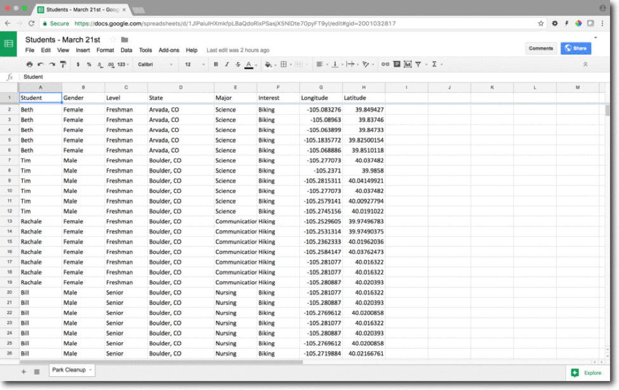Image resolution: width=619 pixels, height=390 pixels.
Task: Increase decimal places
Action: coord(110,64)
